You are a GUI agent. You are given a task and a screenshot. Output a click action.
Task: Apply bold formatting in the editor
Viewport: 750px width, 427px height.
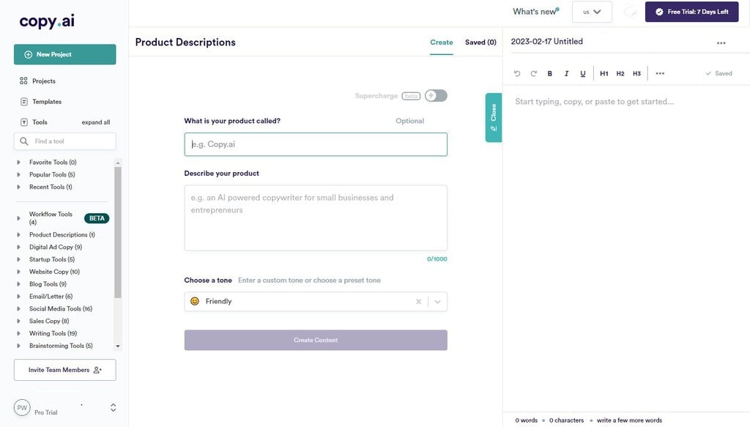[x=550, y=73]
